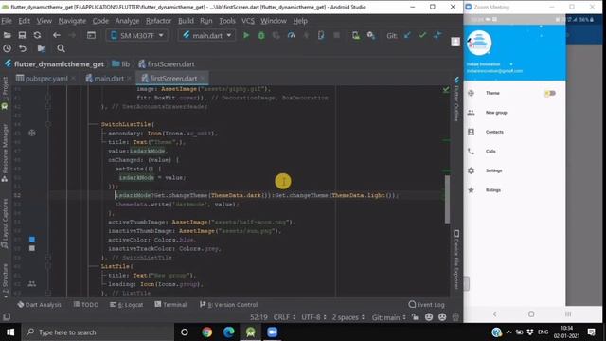The height and width of the screenshot is (341, 606).
Task: Click the Windows Start button
Action: pos(10,332)
